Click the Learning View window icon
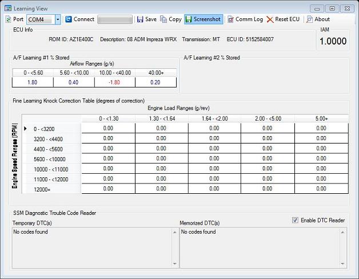Screen dimensions: 359x279 pos(8,9)
